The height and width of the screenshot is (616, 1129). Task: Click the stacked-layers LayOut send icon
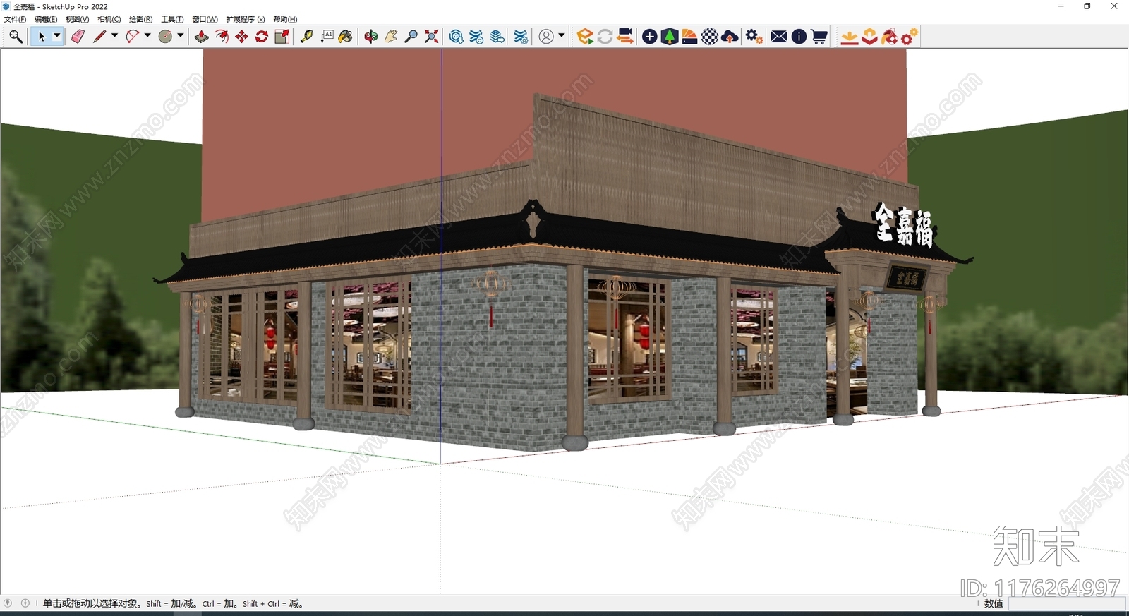coord(497,37)
